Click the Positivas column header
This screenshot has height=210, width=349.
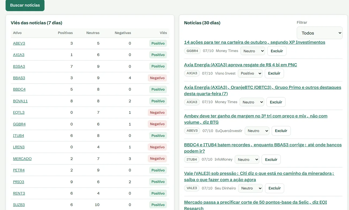click(x=65, y=33)
